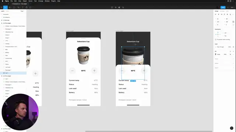Click the Align right icon
The image size is (236, 132).
click(x=221, y=14)
